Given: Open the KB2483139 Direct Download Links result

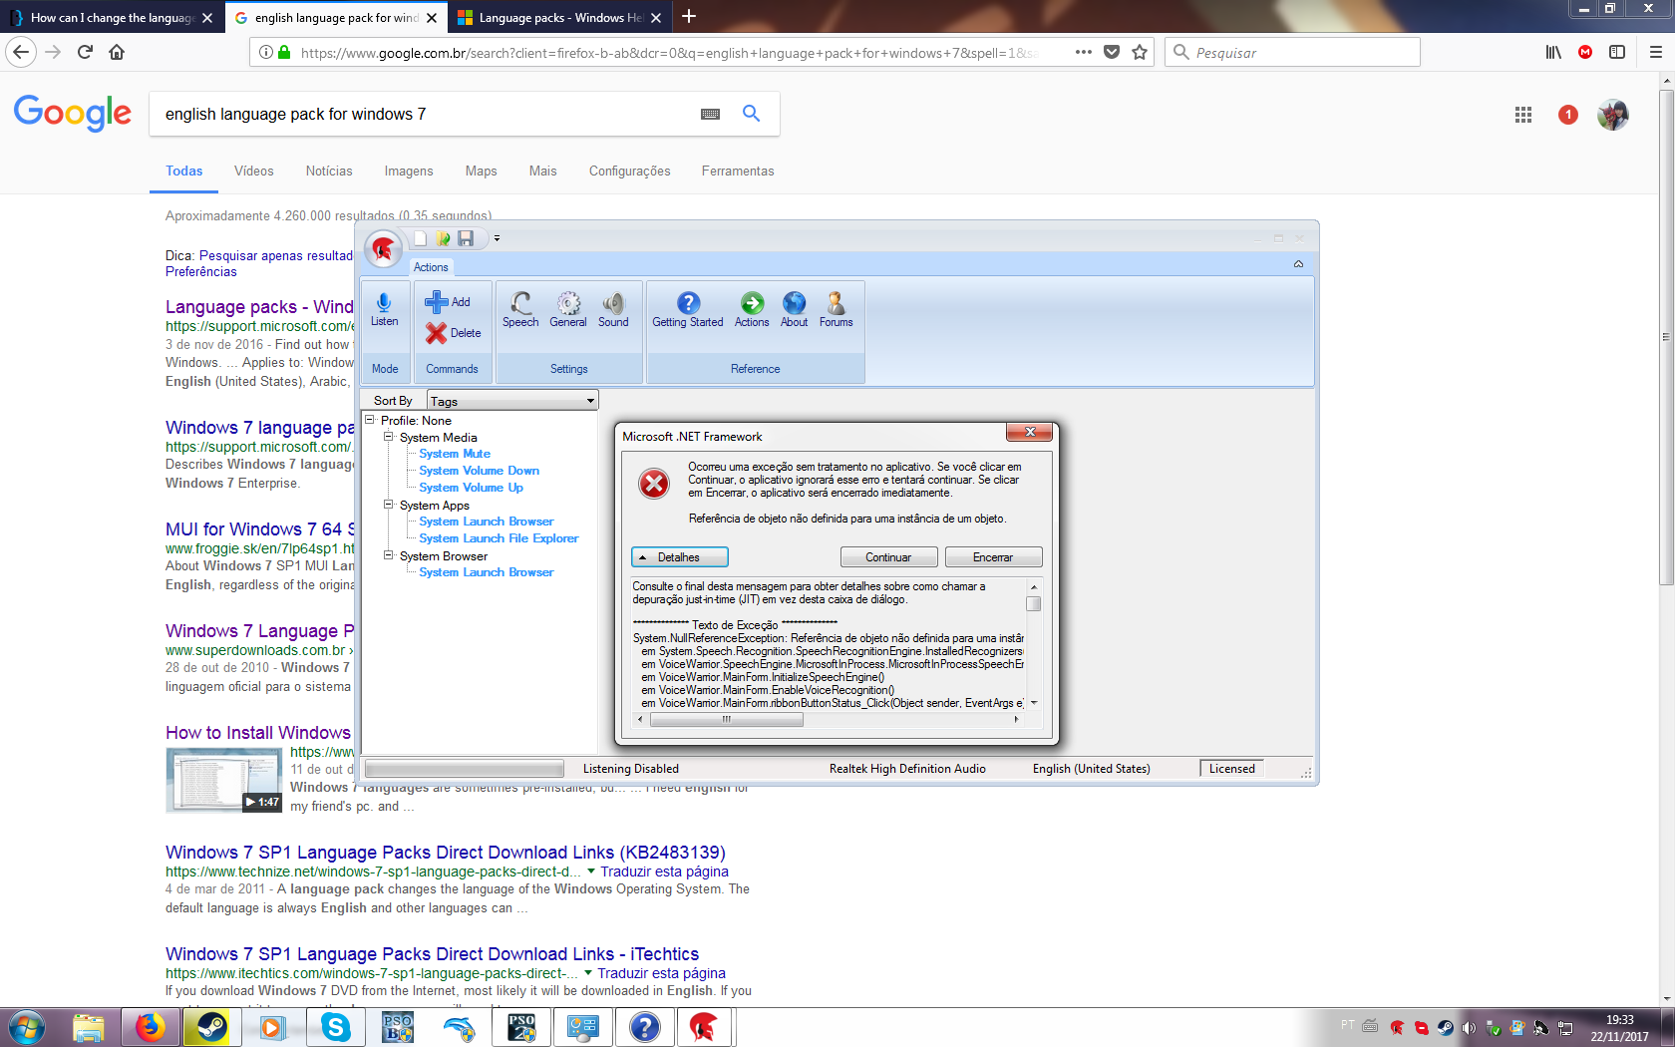Looking at the screenshot, I should point(446,853).
